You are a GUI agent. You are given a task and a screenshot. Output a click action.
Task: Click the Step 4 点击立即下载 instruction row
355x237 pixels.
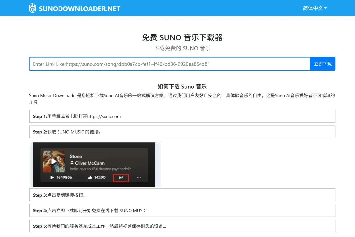182,210
